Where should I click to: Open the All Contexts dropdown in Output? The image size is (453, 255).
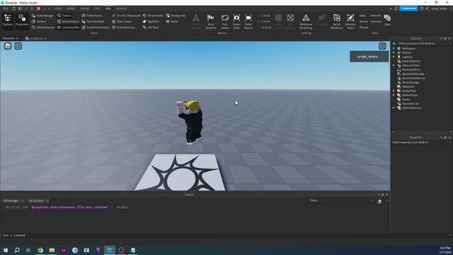[x=39, y=200]
